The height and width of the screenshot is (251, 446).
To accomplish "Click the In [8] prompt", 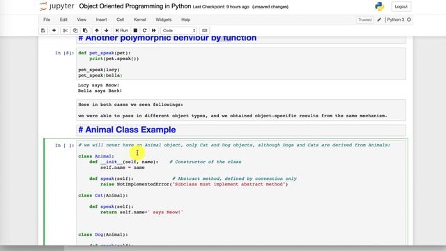I will click(x=65, y=53).
